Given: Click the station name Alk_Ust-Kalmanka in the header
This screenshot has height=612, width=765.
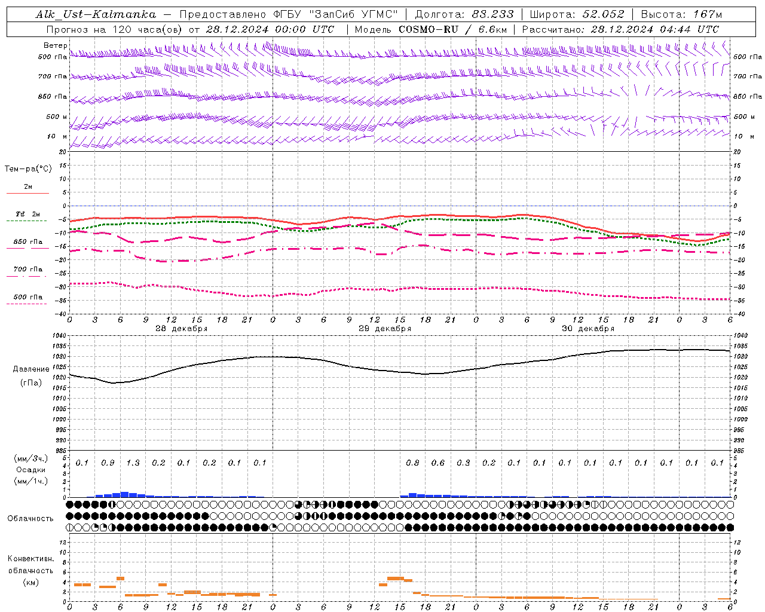Looking at the screenshot, I should [96, 14].
